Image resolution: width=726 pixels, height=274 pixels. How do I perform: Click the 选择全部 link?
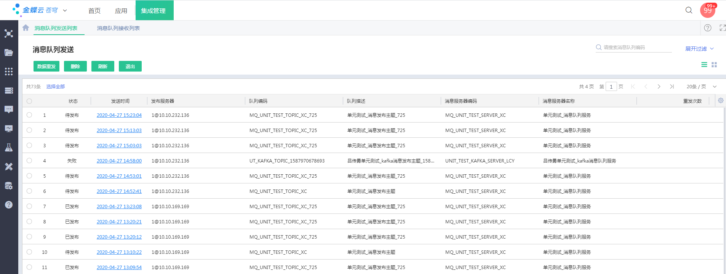coord(56,87)
